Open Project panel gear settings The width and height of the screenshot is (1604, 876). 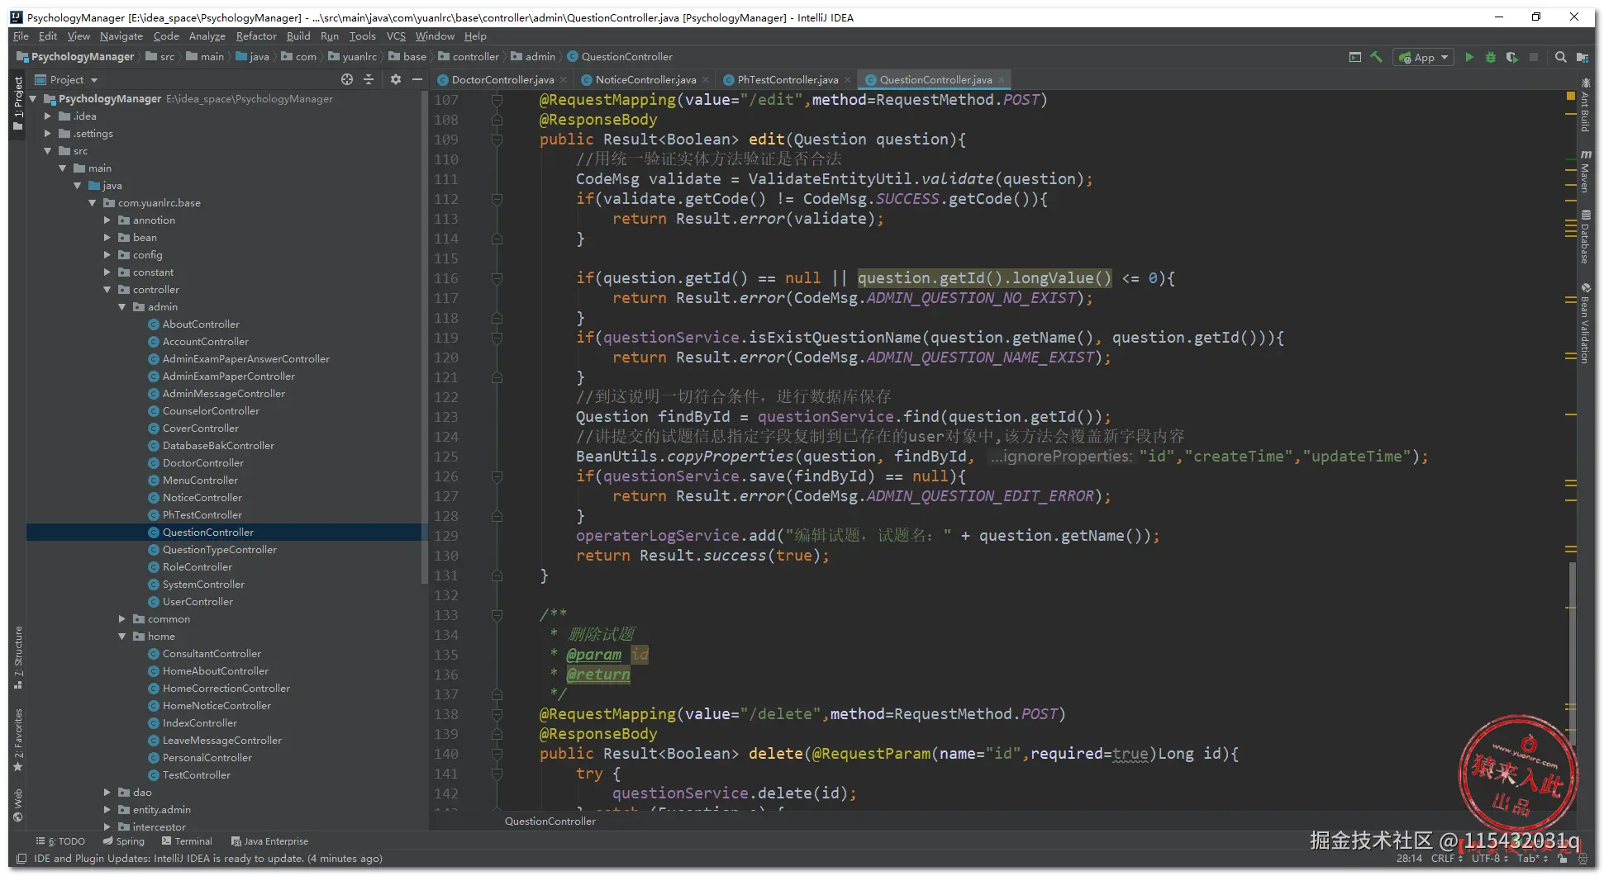click(x=396, y=79)
